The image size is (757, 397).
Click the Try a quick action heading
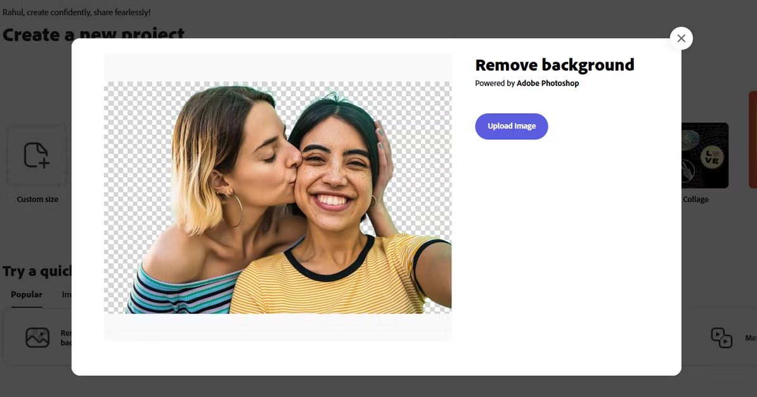click(x=37, y=271)
